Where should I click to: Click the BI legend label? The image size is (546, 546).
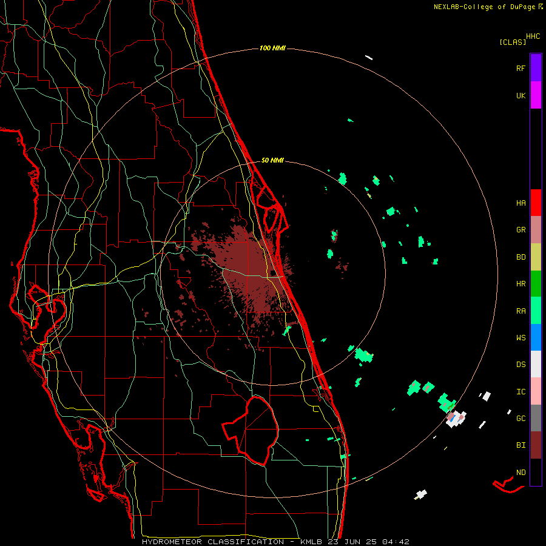[x=521, y=445]
